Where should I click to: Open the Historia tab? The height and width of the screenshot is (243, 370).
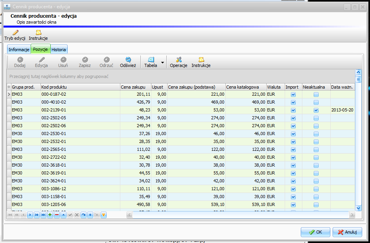[59, 50]
